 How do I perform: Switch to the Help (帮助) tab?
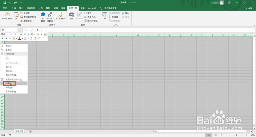(x=82, y=8)
